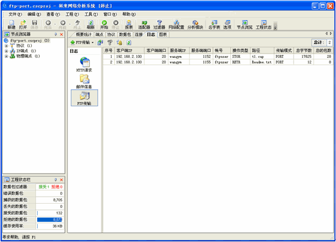Toggle the 节点浏览 toolbar icon
336x242 pixels.
244,25
